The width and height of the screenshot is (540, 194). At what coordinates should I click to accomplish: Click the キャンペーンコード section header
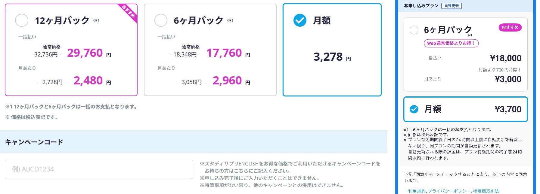tap(34, 142)
